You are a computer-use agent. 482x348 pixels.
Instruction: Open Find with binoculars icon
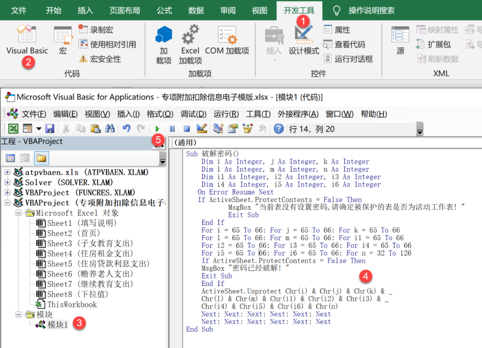pyautogui.click(x=110, y=128)
